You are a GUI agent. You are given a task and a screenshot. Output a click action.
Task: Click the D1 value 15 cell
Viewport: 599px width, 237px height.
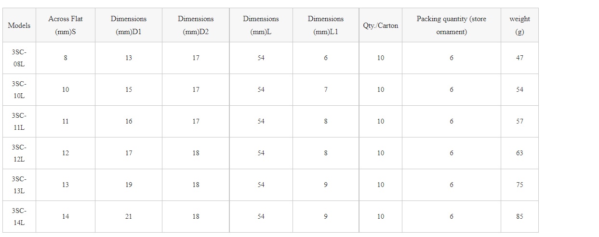[x=129, y=89]
